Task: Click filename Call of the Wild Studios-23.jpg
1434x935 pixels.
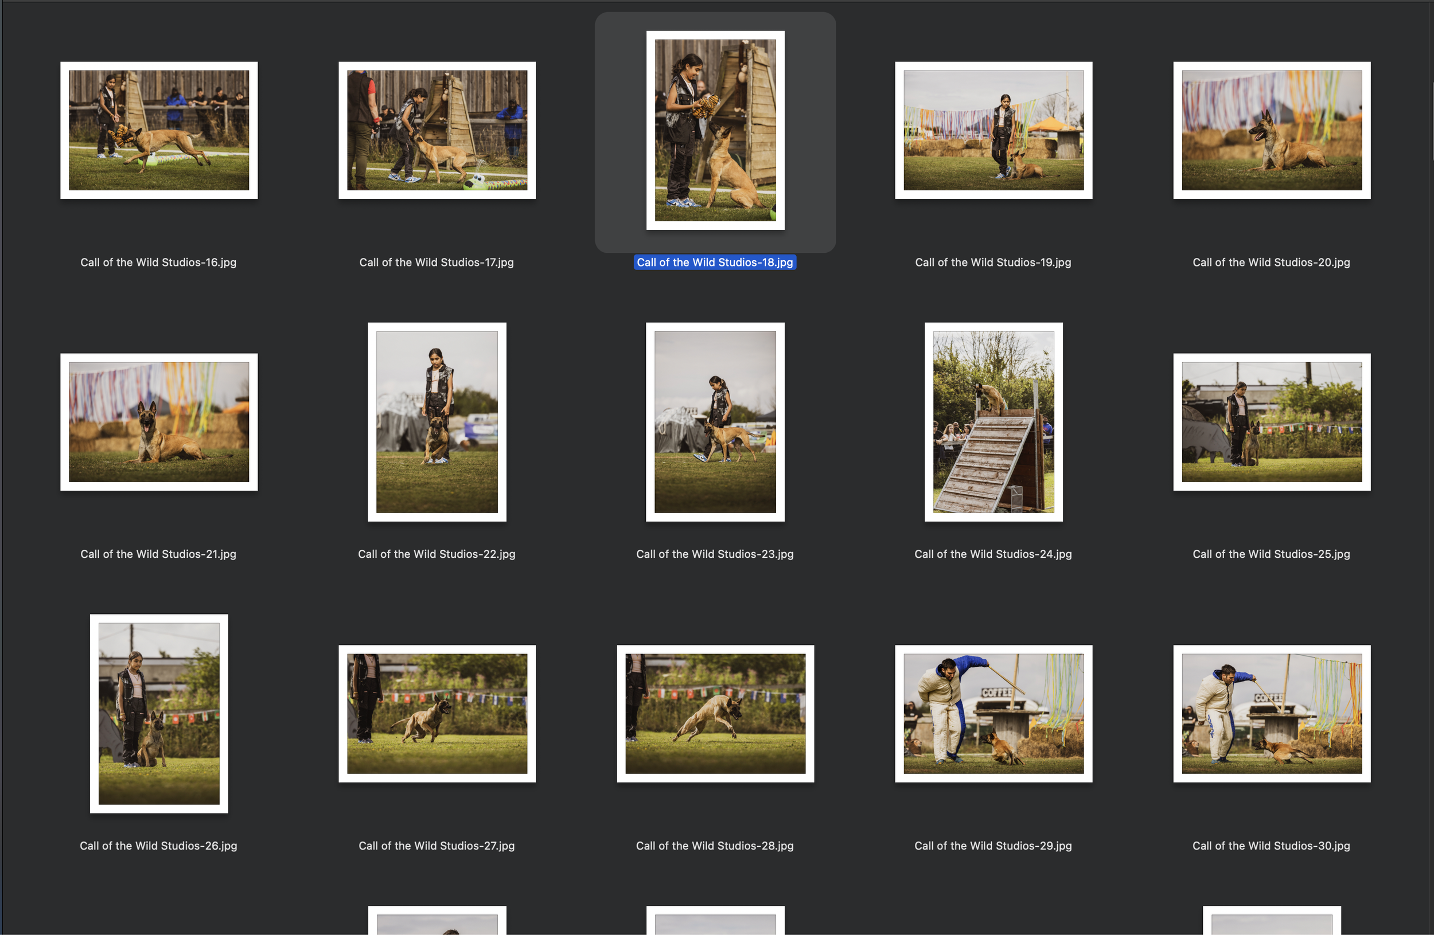Action: click(715, 554)
